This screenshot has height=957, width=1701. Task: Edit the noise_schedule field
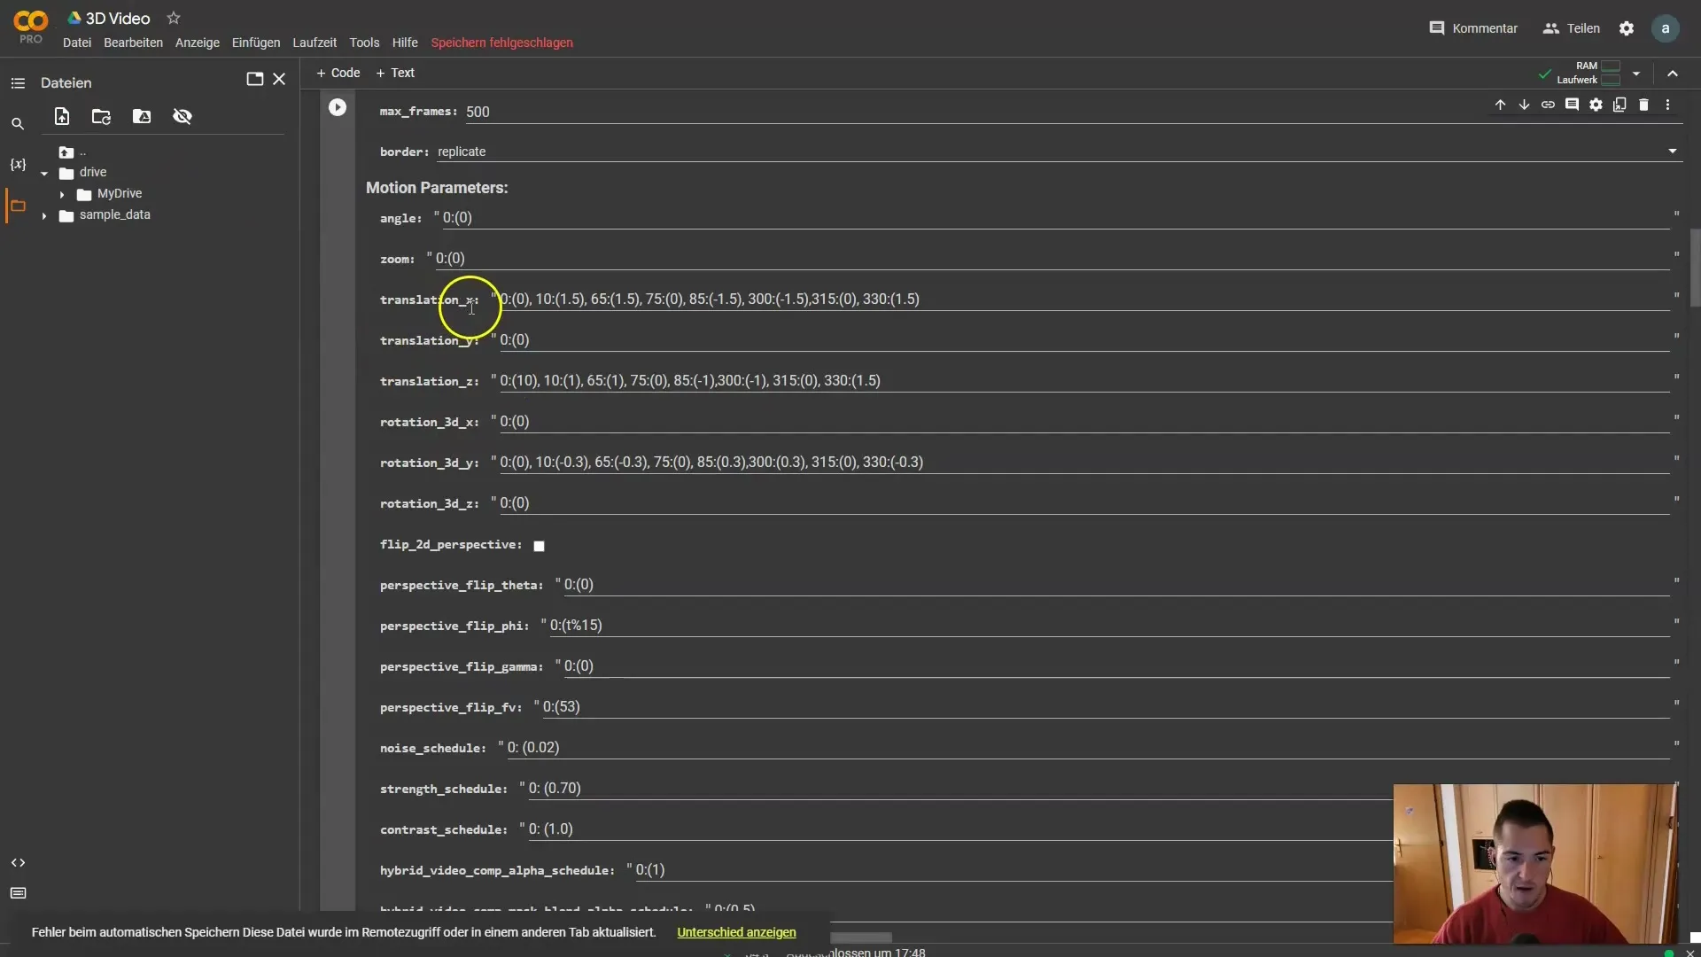click(1088, 748)
